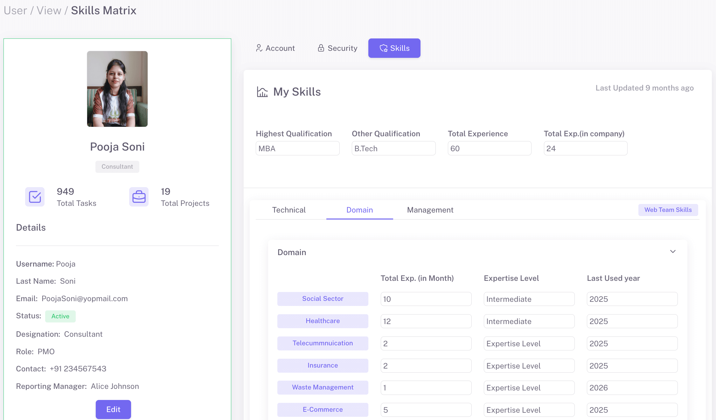Click Pooja Soni's profile photo
Viewport: 716px width, 420px height.
click(117, 89)
